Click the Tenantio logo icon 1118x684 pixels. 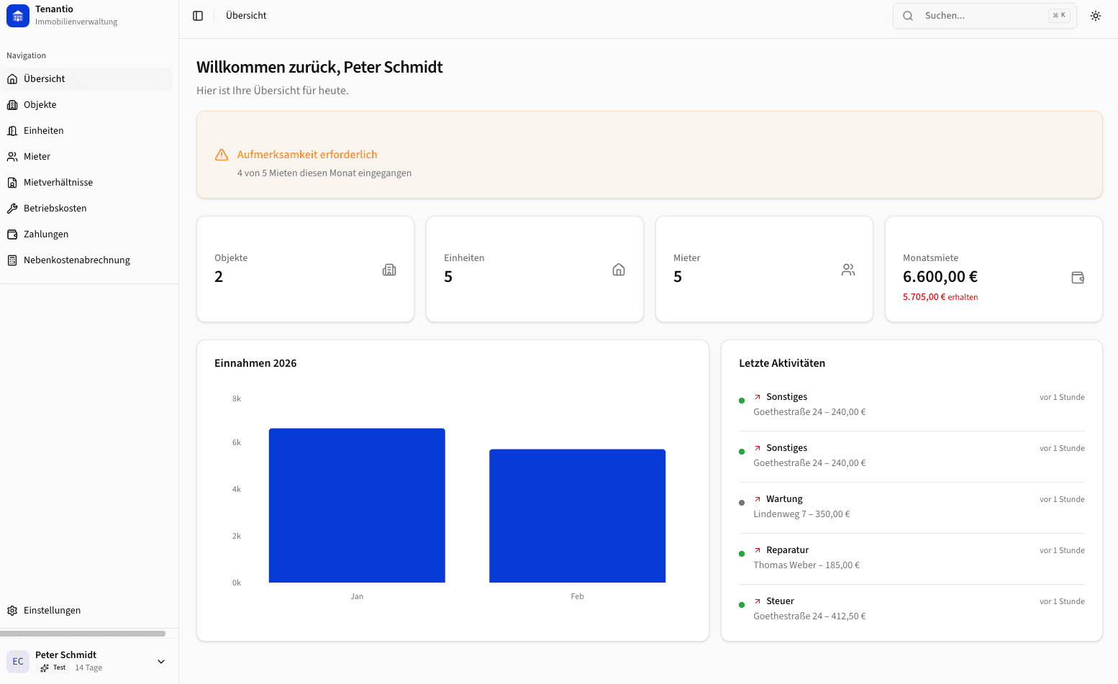click(17, 15)
